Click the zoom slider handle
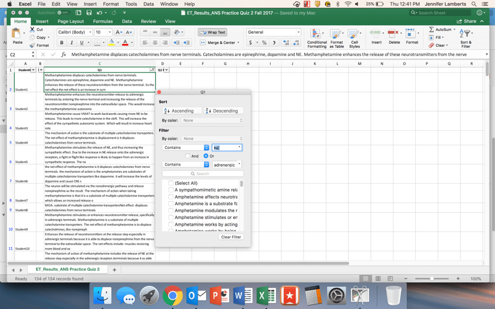 pos(432,279)
